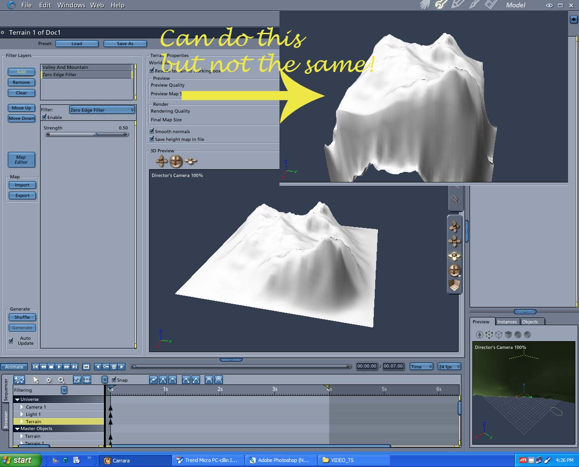Image resolution: width=579 pixels, height=467 pixels.
Task: Click the working box plane icon
Action: coord(455,285)
